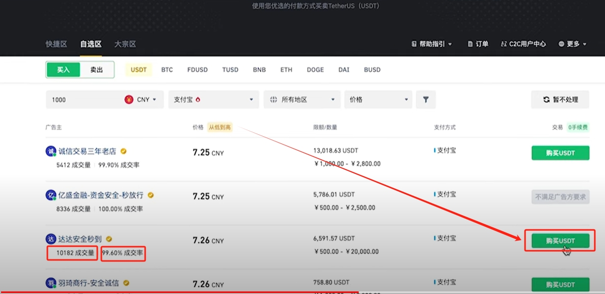Open the 所有地区 region dropdown
The height and width of the screenshot is (294, 605).
point(302,99)
